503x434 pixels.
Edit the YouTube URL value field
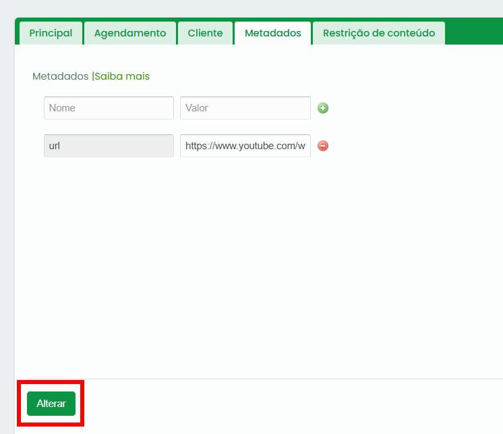pyautogui.click(x=245, y=146)
